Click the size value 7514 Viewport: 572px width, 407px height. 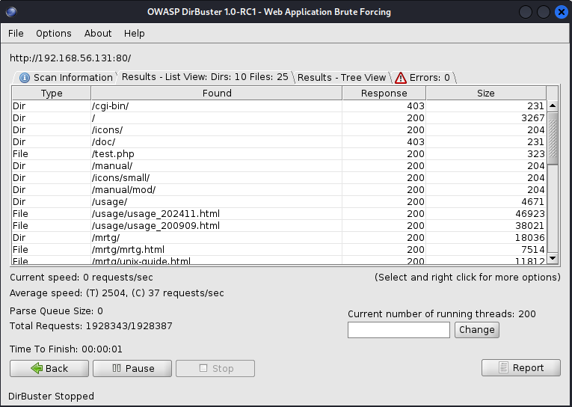pos(532,250)
